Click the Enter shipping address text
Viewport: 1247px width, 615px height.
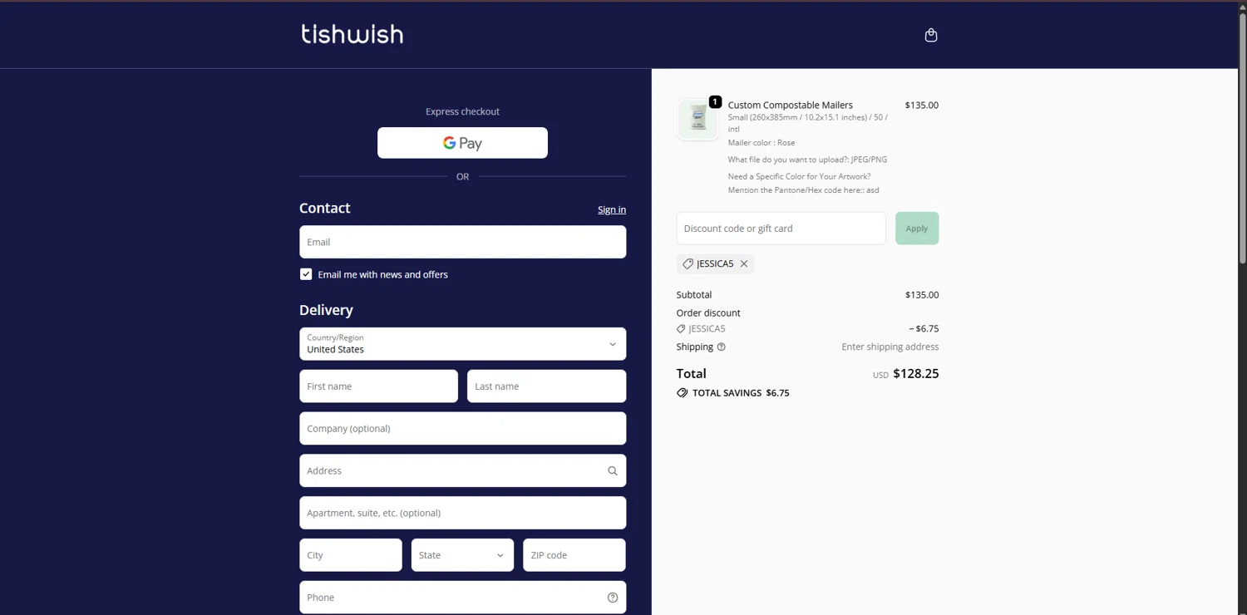[890, 347]
